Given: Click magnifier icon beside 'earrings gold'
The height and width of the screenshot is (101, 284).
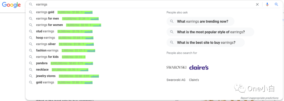Looking at the screenshot, I should pyautogui.click(x=31, y=12).
